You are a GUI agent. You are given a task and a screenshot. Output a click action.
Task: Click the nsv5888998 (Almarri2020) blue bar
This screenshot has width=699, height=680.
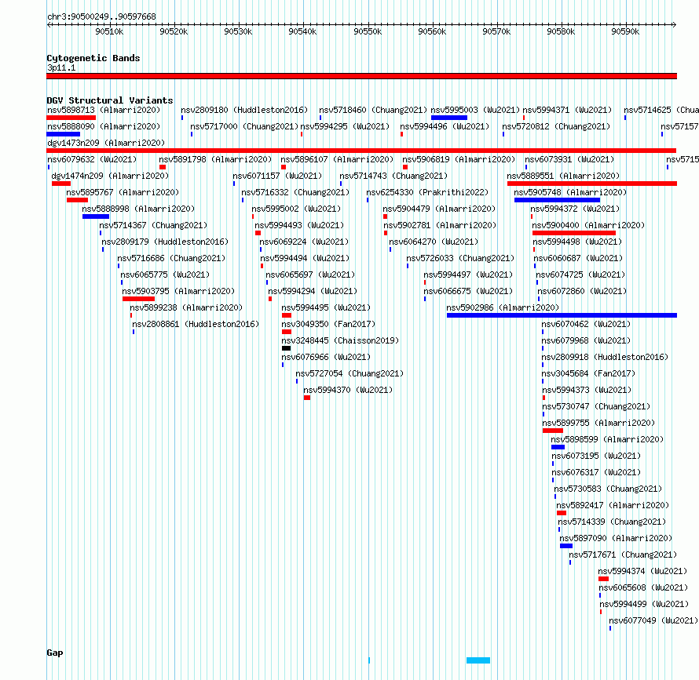coord(96,216)
